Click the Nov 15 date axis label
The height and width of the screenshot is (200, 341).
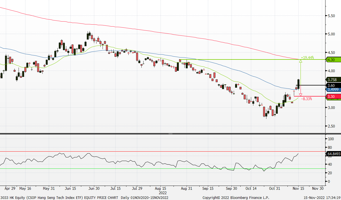pyautogui.click(x=298, y=188)
